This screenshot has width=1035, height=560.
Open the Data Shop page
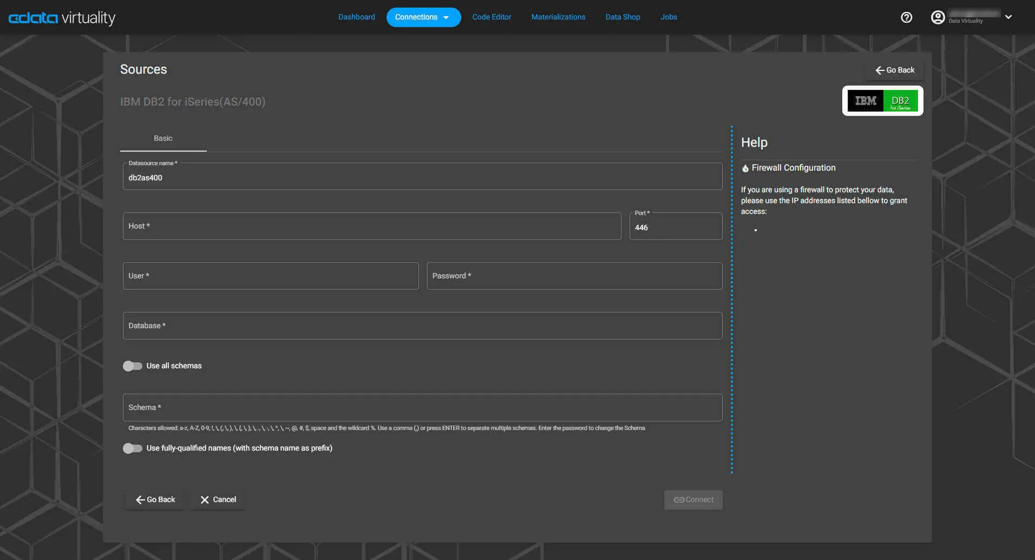click(623, 17)
